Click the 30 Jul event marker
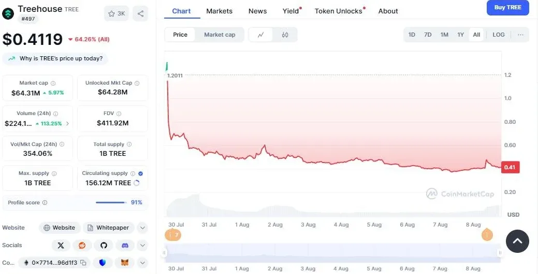The width and height of the screenshot is (538, 274). 173,235
